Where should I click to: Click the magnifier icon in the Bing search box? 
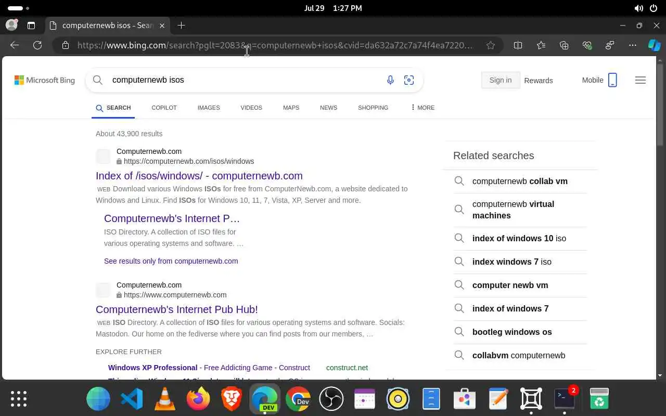(97, 80)
